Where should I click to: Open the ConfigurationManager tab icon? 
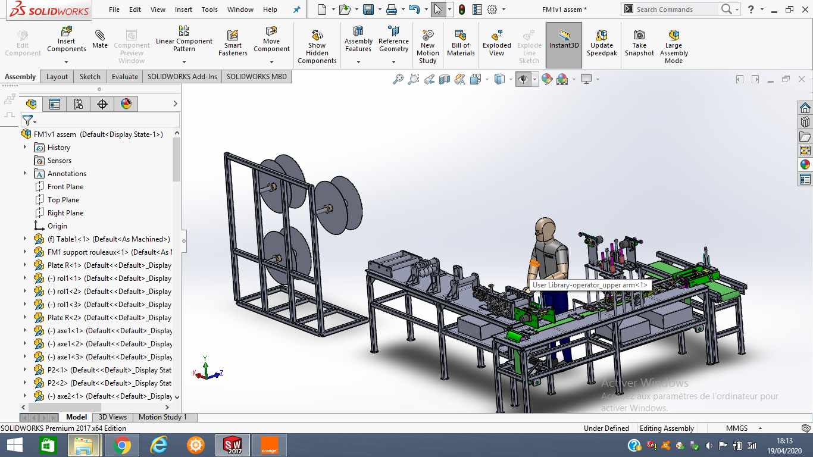coord(79,104)
